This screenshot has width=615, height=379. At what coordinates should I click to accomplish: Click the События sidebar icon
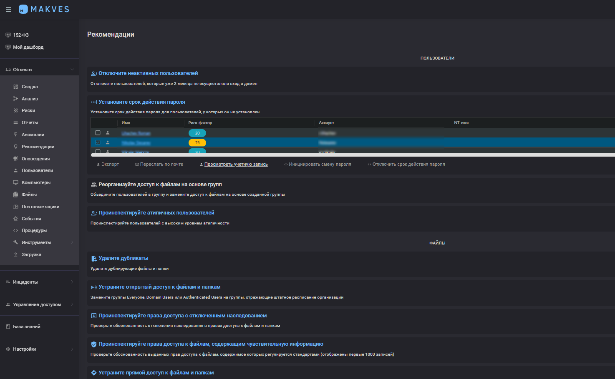[16, 219]
